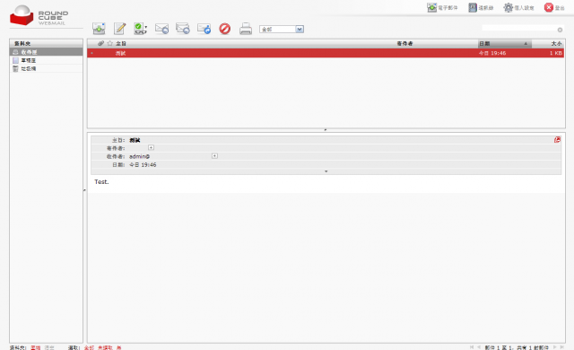
Task: Select all messages via red bottom link
Action: tap(89, 347)
